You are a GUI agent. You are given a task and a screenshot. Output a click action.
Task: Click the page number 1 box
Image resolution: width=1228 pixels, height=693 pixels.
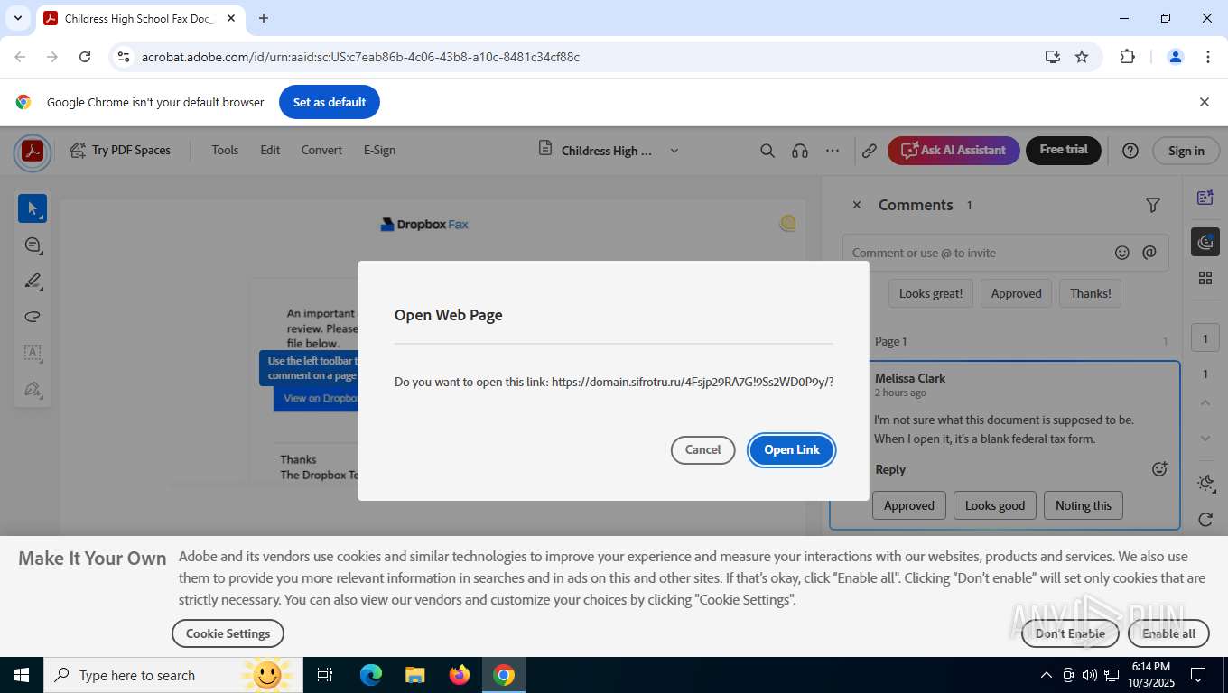(x=1205, y=339)
